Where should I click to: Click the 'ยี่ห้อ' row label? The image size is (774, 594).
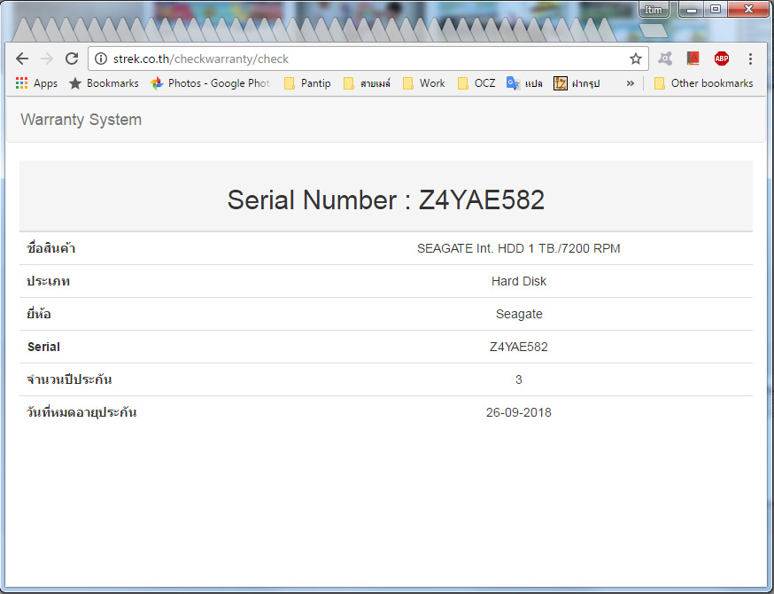pyautogui.click(x=39, y=314)
